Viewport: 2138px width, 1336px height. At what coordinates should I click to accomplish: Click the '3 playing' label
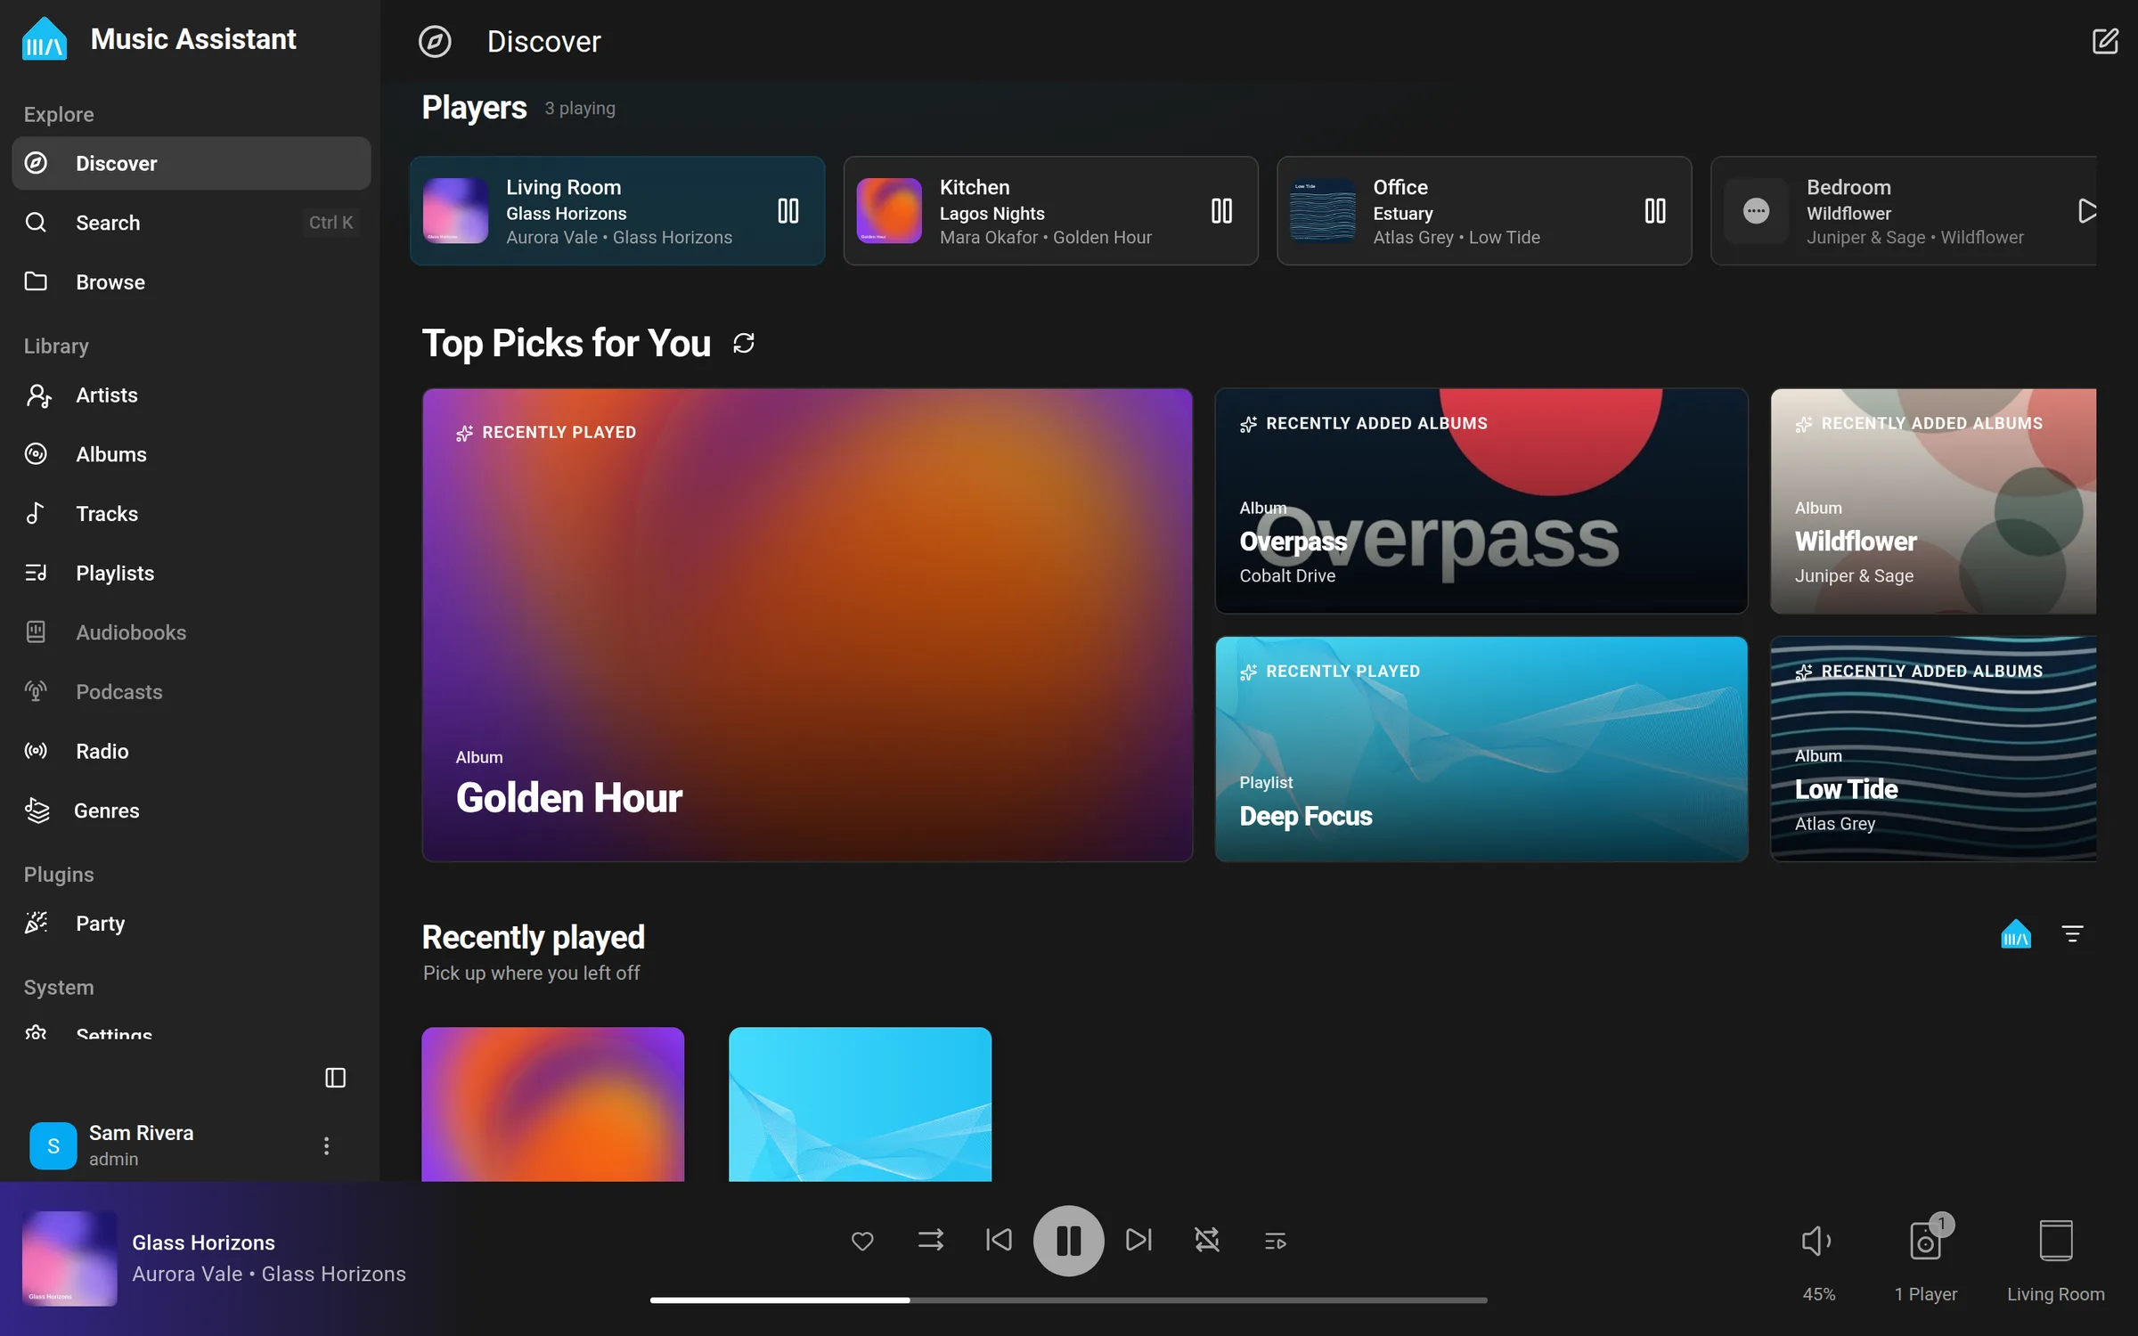(x=580, y=109)
